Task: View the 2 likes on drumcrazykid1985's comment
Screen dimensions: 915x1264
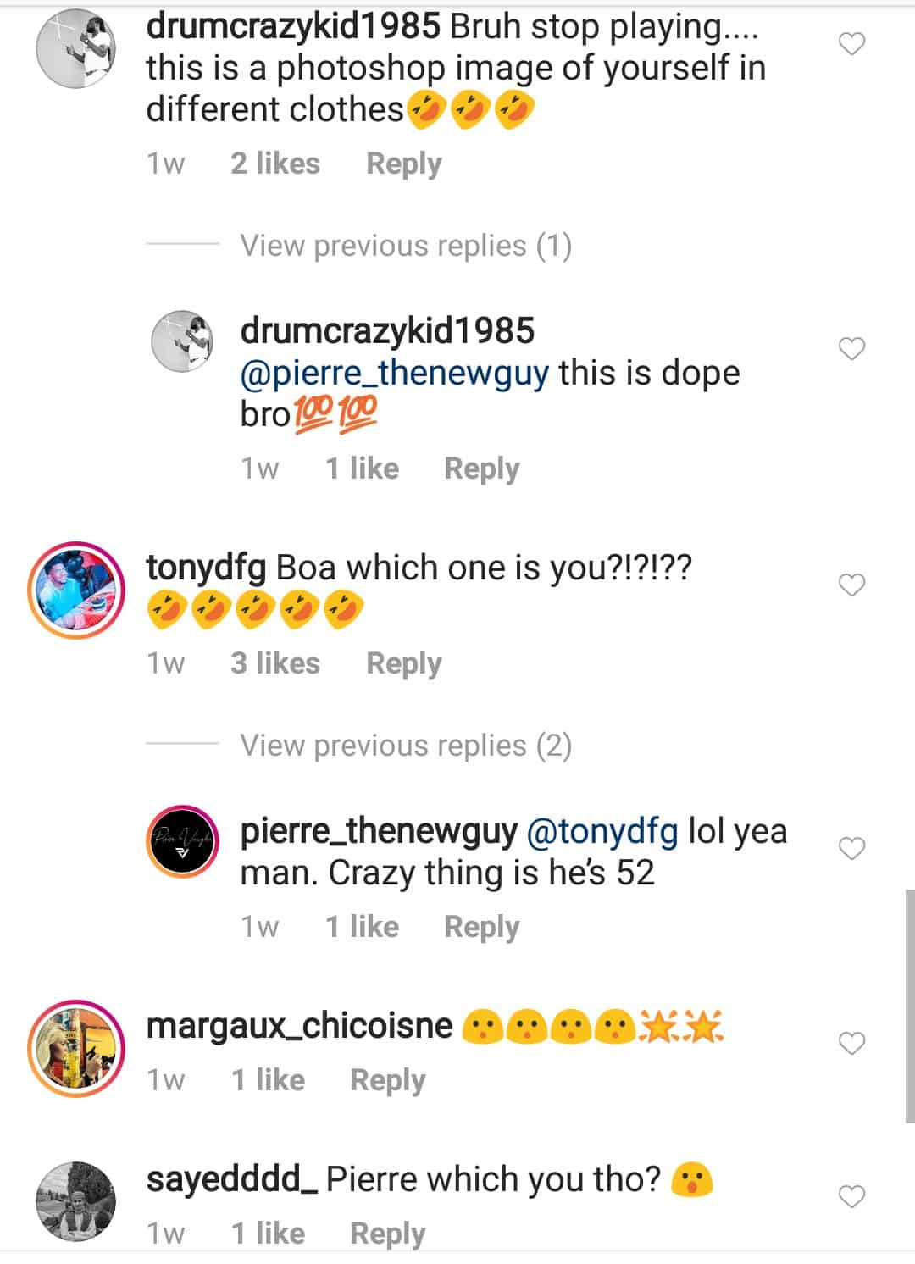Action: click(x=274, y=164)
